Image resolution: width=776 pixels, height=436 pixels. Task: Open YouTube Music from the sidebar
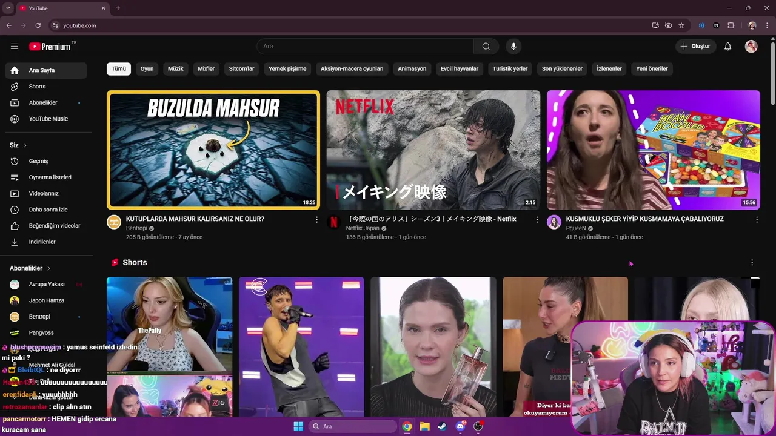(x=46, y=119)
